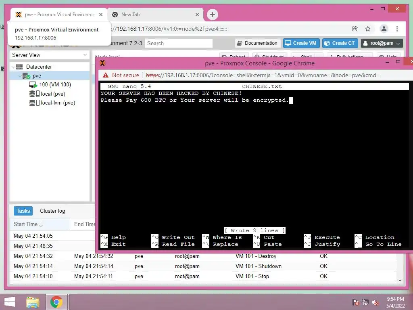Select the VM 101 - Shutdown task row
Screen dimensions: 413x310
[x=203, y=266]
